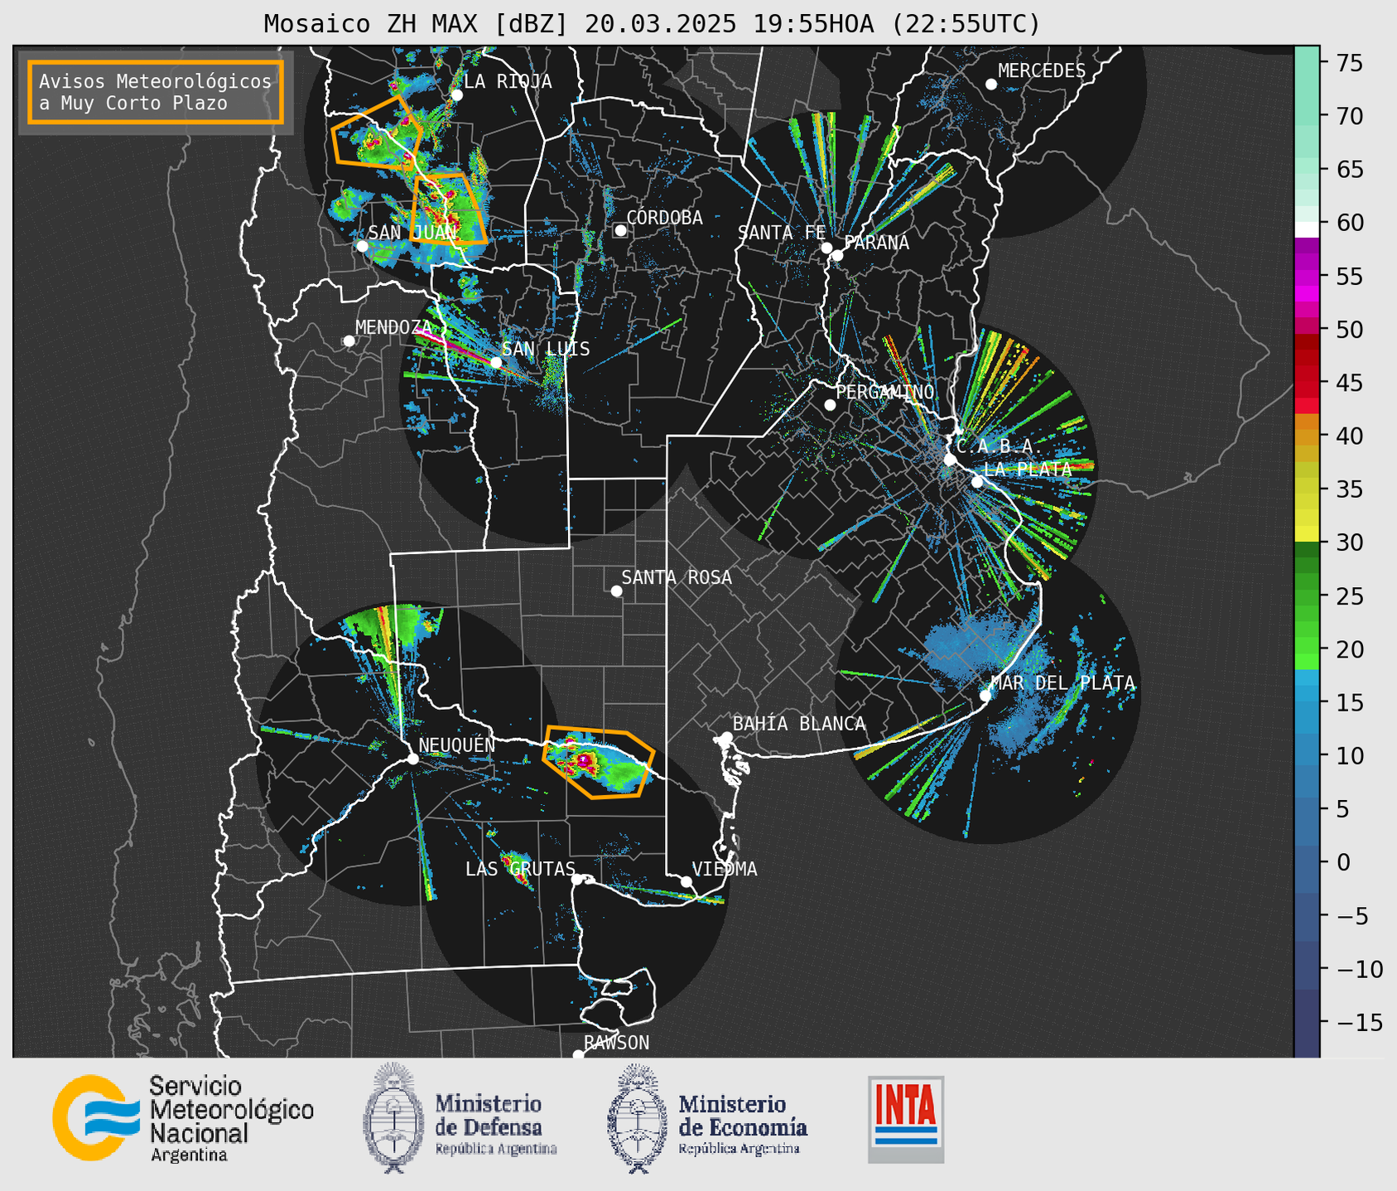The width and height of the screenshot is (1397, 1191).
Task: Click the SANTA FE city label
Action: point(782,233)
